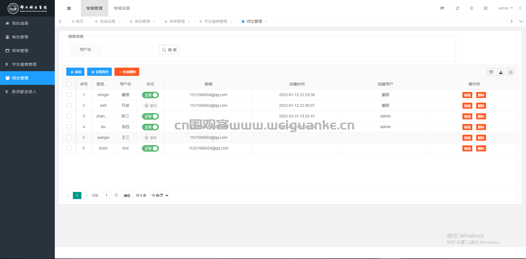This screenshot has width=526, height=259.
Task: Open the 10 条/页 page size dropdown
Action: (159, 195)
